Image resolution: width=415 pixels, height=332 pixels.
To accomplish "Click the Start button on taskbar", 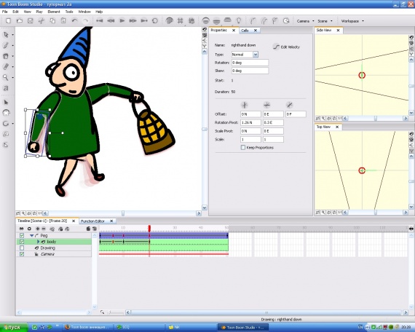I will coord(13,328).
